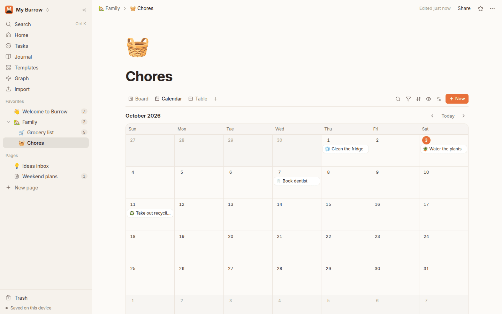This screenshot has width=502, height=314.
Task: Click Family in the breadcrumb
Action: pos(109,8)
